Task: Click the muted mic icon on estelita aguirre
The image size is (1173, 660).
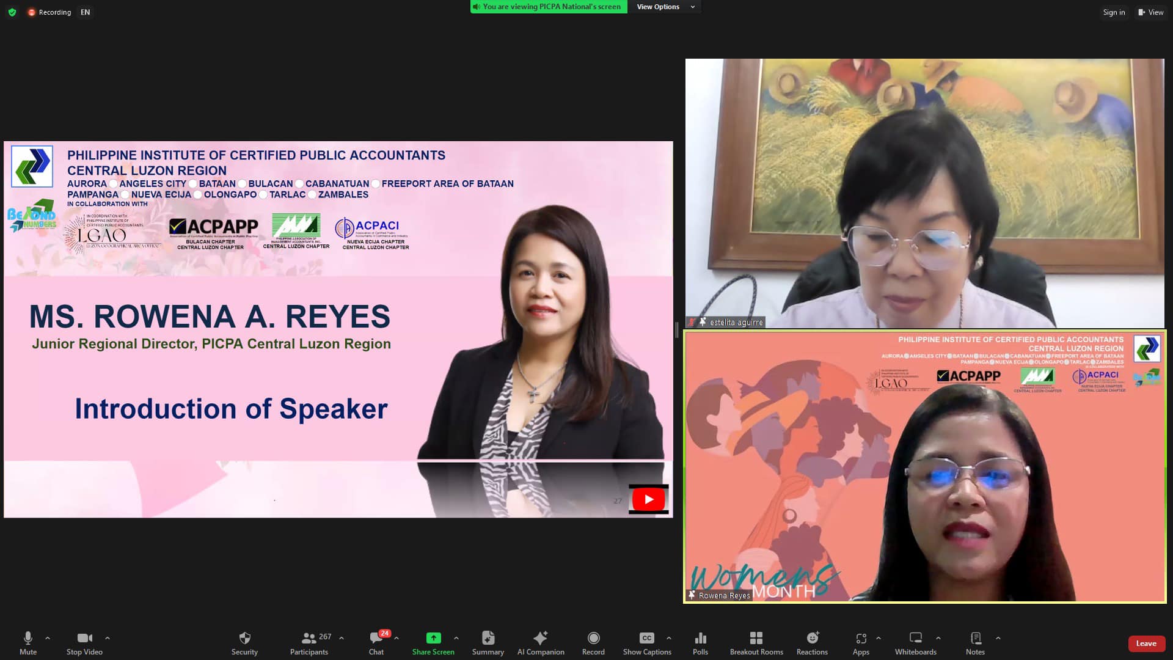Action: pos(692,322)
